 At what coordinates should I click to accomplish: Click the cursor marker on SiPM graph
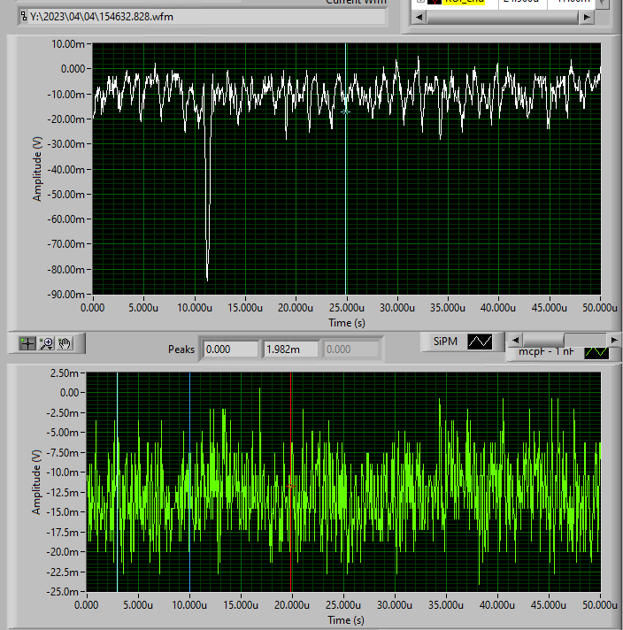coord(346,112)
